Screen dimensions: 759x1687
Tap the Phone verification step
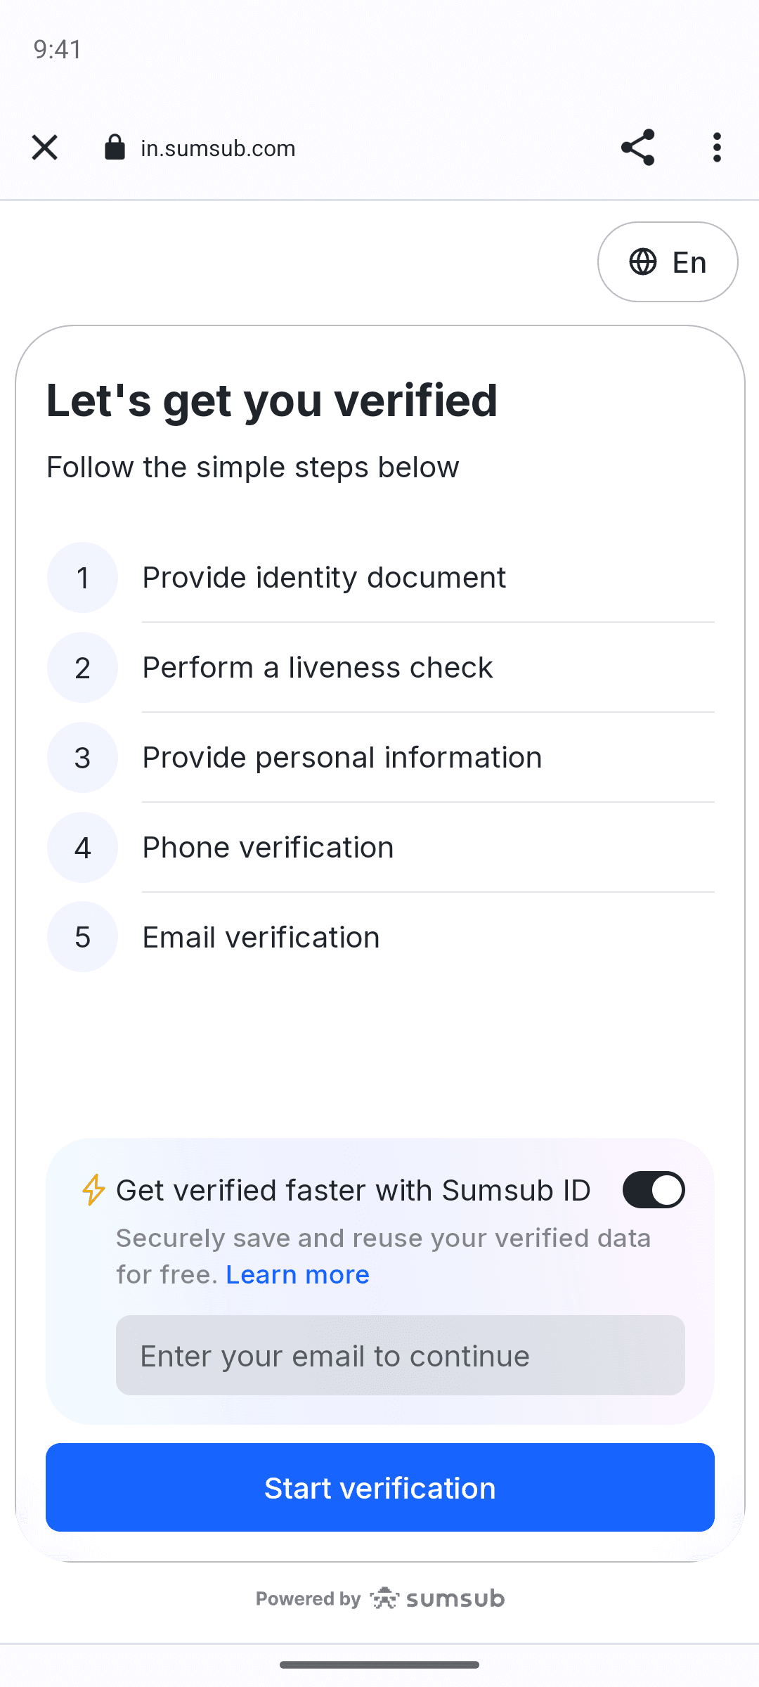268,847
